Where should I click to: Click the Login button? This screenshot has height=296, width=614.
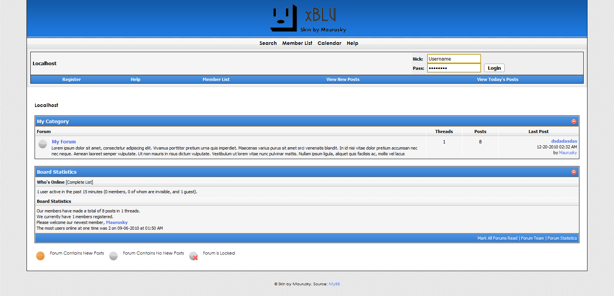click(x=494, y=68)
